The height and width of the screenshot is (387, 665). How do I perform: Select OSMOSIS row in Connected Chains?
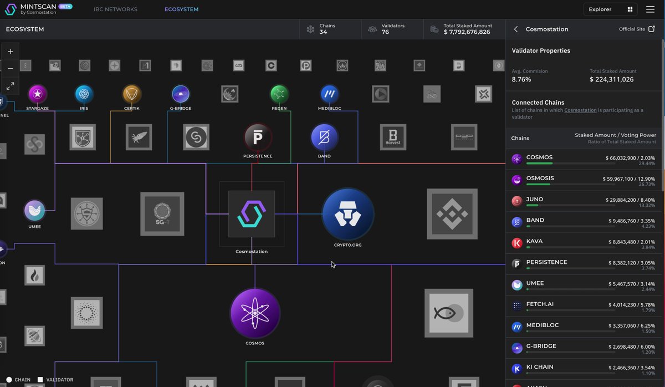(584, 181)
